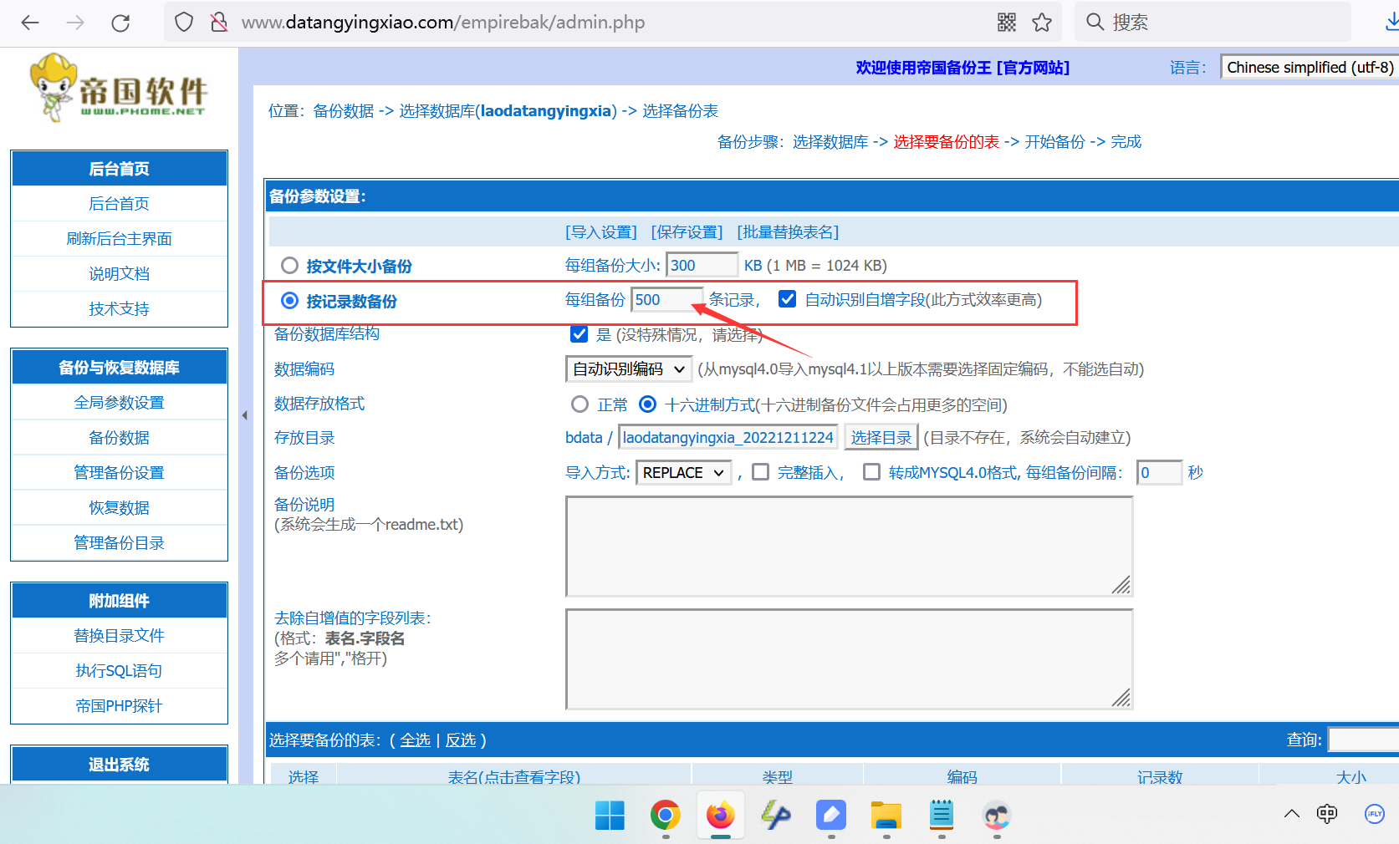Screen dimensions: 1399x844
Task: Collapse the left sidebar with the arrow
Action: 244,415
